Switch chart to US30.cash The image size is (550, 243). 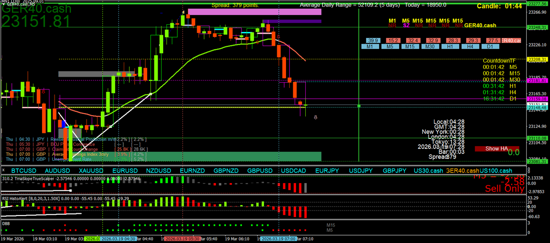428,170
